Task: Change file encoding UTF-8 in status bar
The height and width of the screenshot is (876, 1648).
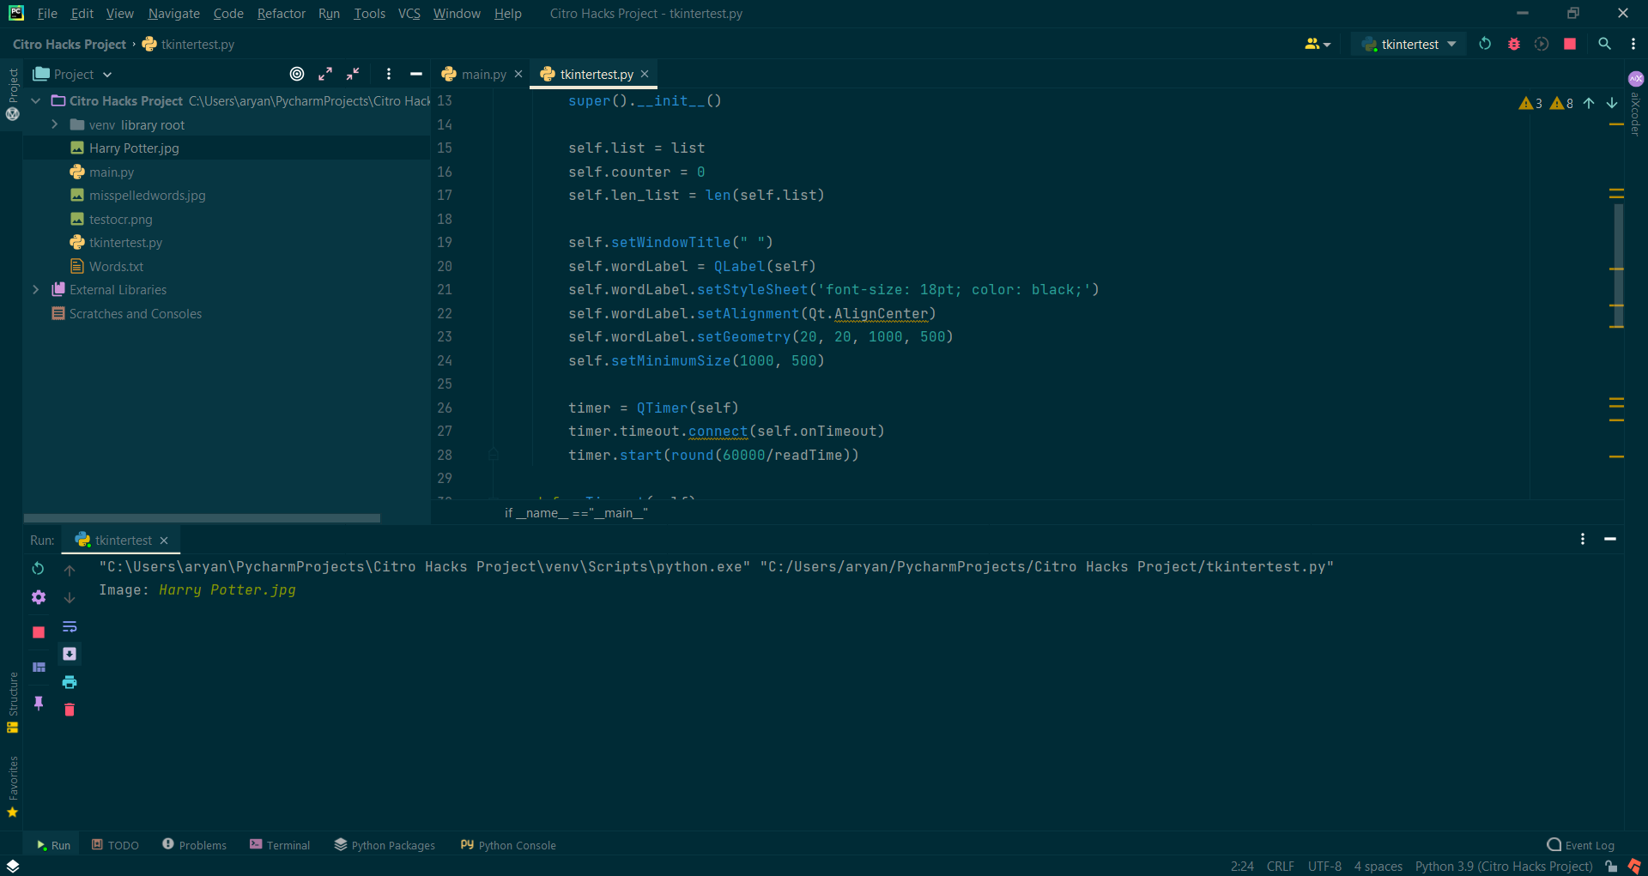Action: (1324, 867)
